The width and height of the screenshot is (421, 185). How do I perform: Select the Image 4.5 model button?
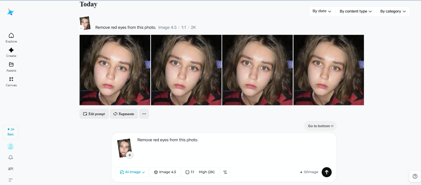(165, 172)
